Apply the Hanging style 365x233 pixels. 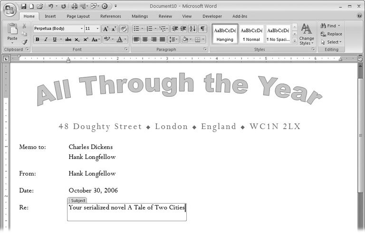point(225,34)
